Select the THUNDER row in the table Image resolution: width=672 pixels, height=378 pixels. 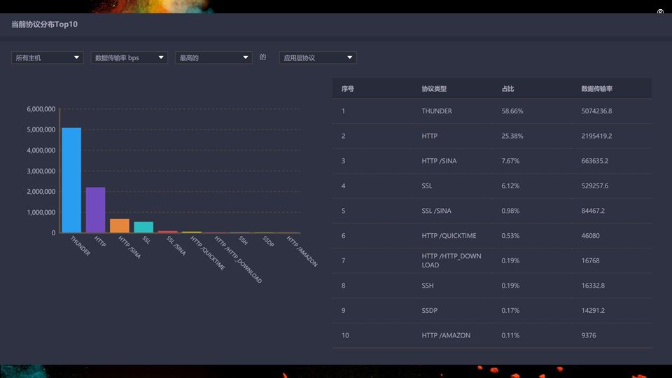pyautogui.click(x=492, y=111)
